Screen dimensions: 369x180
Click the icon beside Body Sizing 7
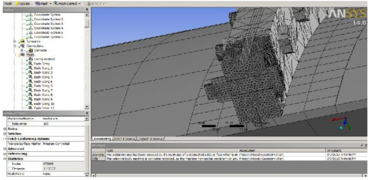(31, 90)
